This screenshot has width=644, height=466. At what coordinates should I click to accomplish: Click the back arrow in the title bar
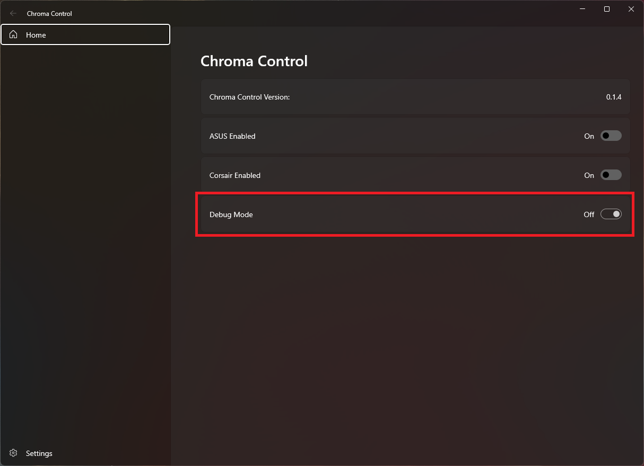coord(13,13)
